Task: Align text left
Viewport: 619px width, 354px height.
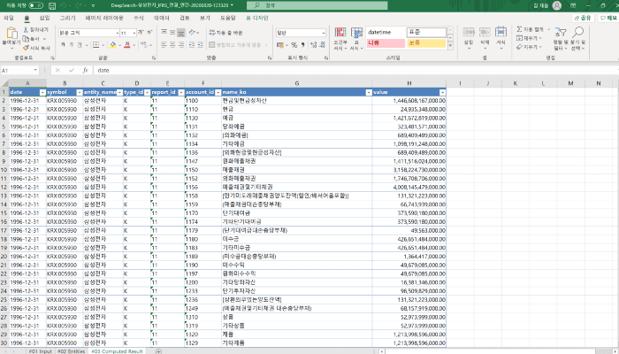Action: click(164, 45)
